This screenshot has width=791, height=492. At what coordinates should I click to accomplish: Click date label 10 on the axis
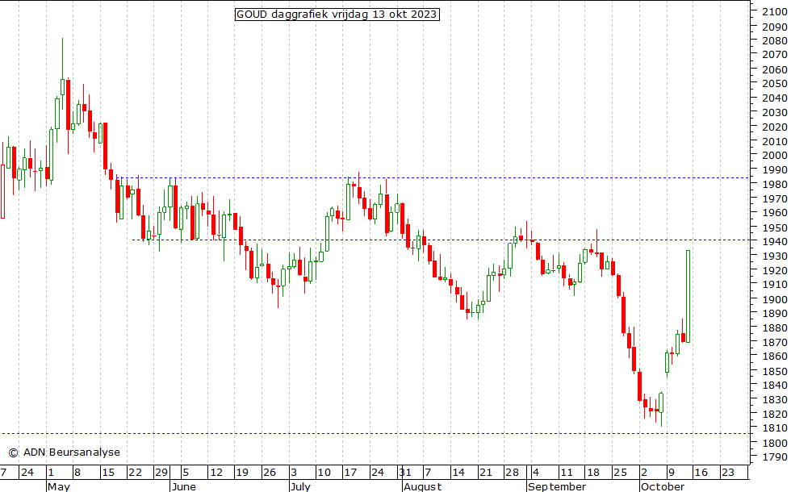(x=324, y=473)
